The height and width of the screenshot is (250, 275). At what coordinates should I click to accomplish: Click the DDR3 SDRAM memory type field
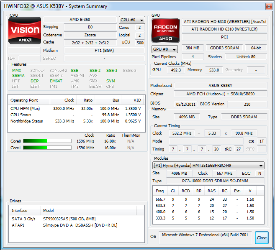244,117
